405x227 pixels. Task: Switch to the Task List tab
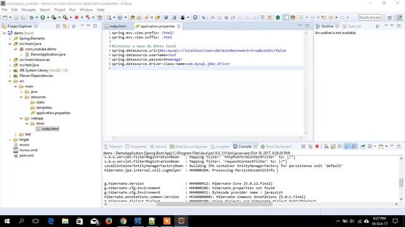click(352, 26)
